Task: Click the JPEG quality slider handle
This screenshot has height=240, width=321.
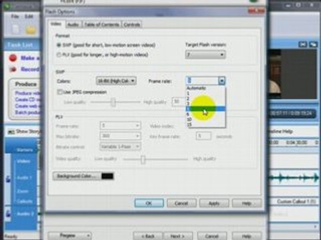Action: pyautogui.click(x=114, y=102)
